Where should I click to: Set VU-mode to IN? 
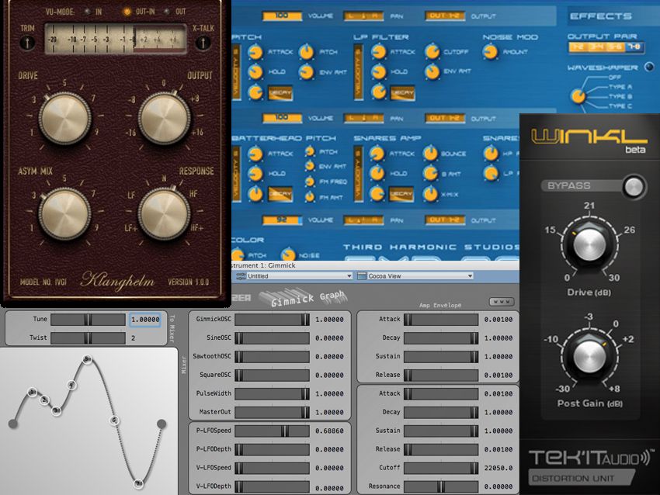[x=87, y=12]
